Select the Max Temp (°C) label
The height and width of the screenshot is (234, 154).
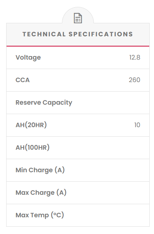point(40,215)
